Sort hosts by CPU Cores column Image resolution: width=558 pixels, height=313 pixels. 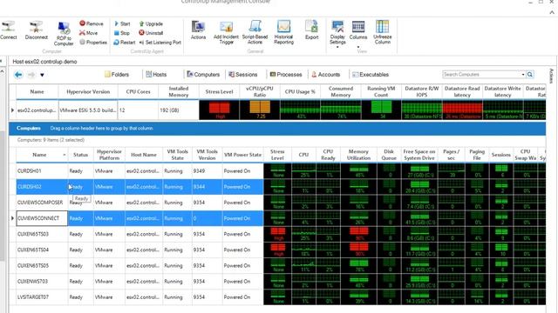138,92
